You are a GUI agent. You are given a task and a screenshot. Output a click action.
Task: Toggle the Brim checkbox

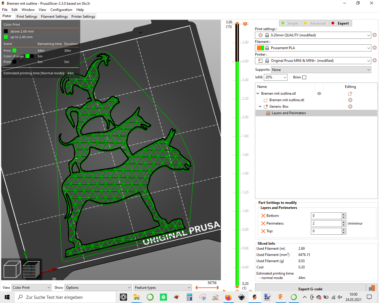[x=304, y=77]
